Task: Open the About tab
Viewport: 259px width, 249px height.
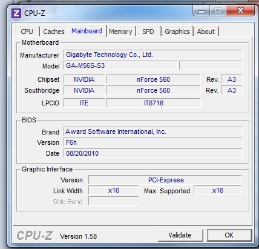Action: click(x=206, y=32)
